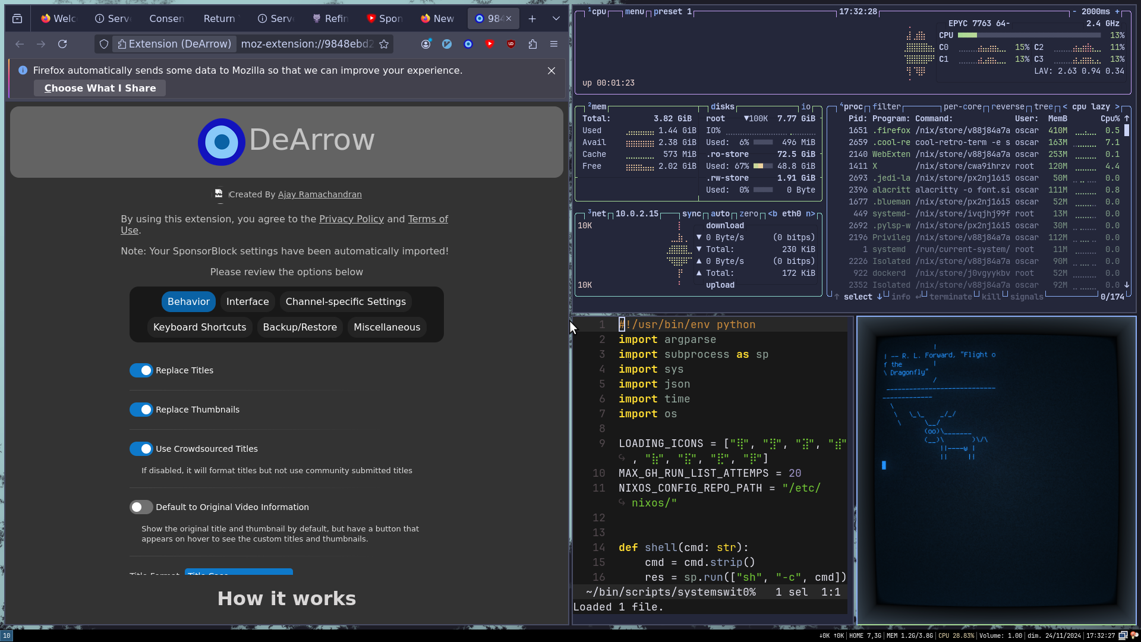Toggle per-core in btop proc panel
Viewport: 1141px width, 642px height.
pos(963,106)
